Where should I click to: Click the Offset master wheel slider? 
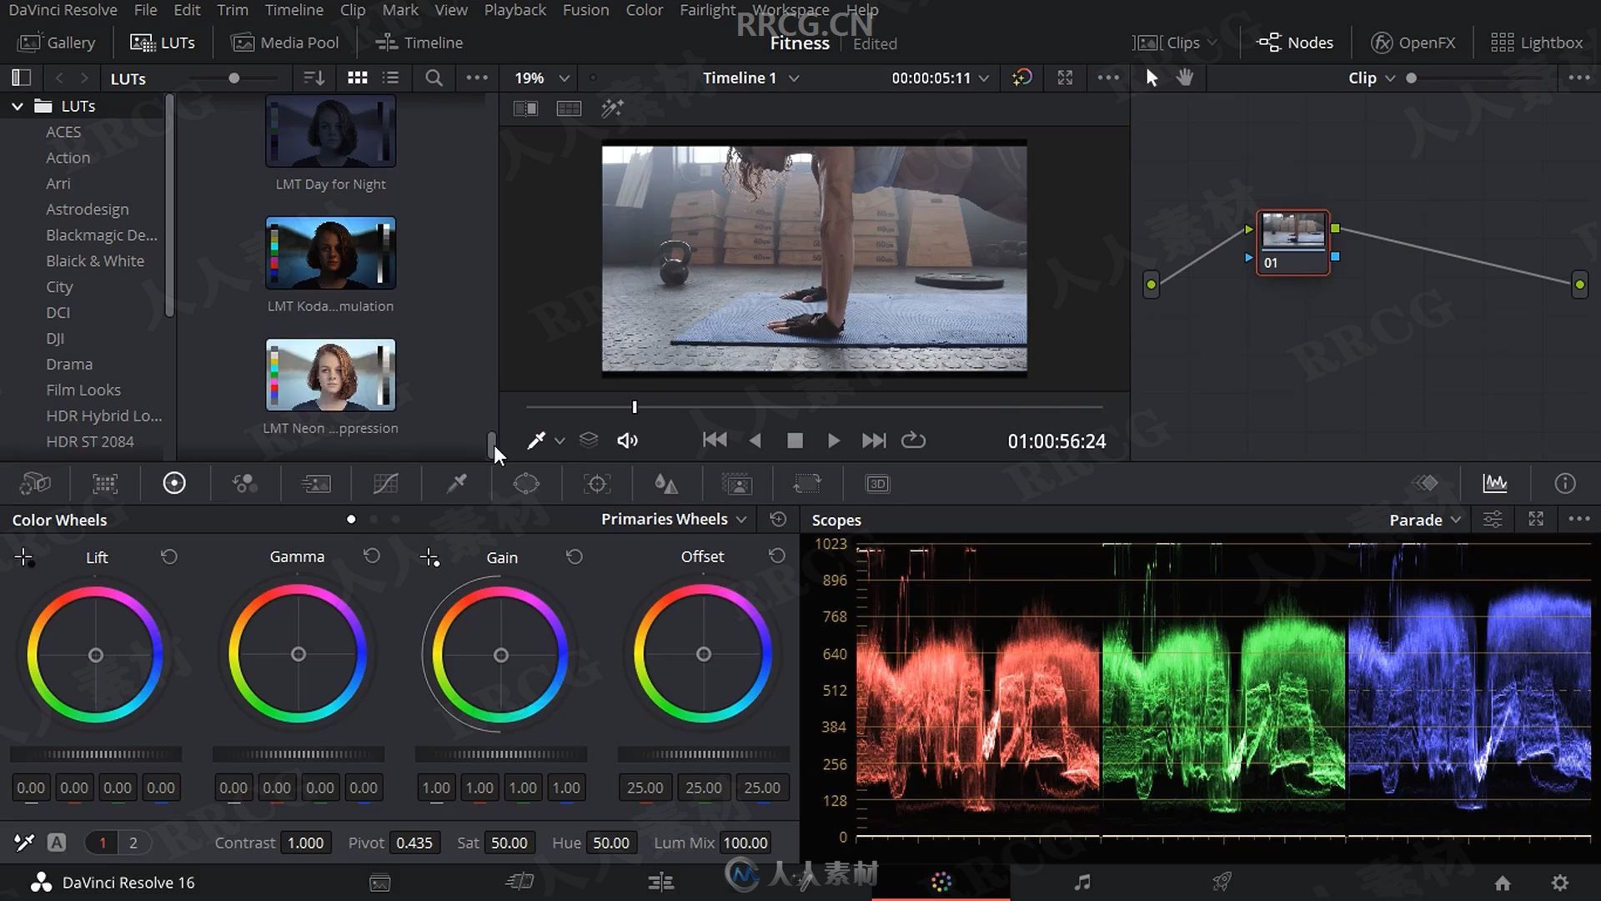click(x=703, y=754)
